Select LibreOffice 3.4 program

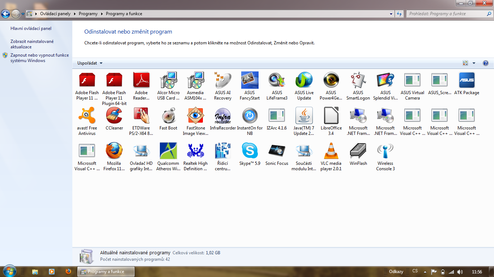click(x=331, y=122)
